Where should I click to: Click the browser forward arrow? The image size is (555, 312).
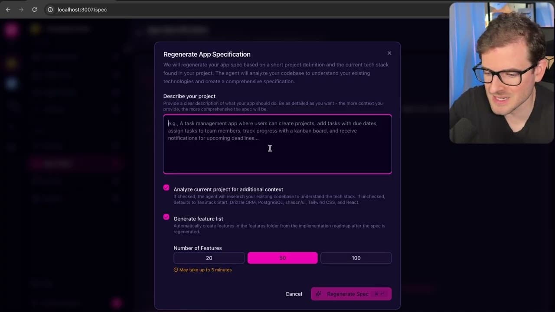click(21, 10)
